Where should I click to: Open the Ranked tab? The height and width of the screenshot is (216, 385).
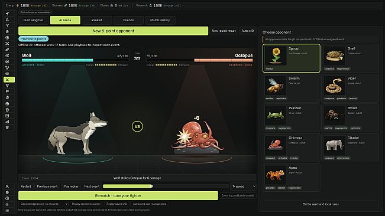point(96,20)
